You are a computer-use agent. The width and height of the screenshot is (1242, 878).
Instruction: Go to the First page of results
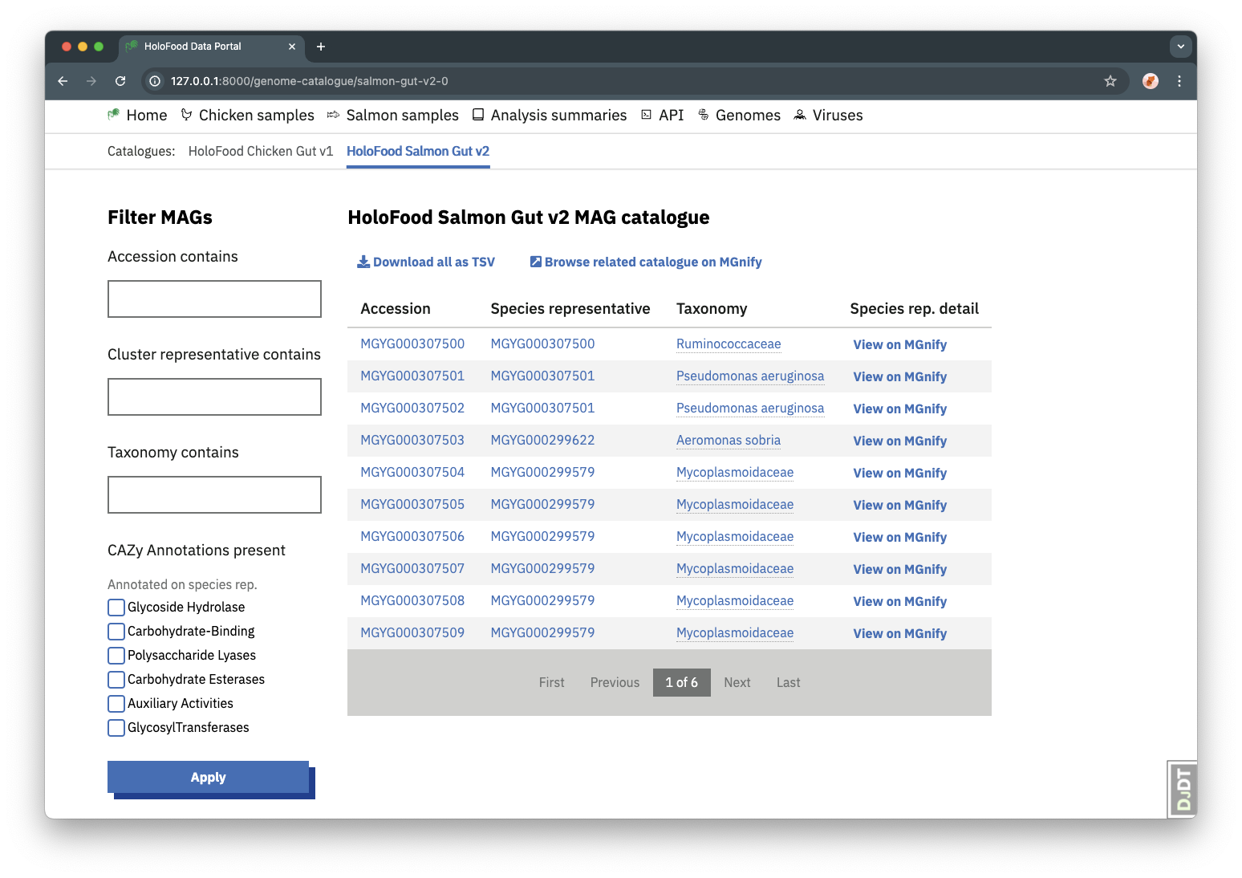[x=552, y=682]
